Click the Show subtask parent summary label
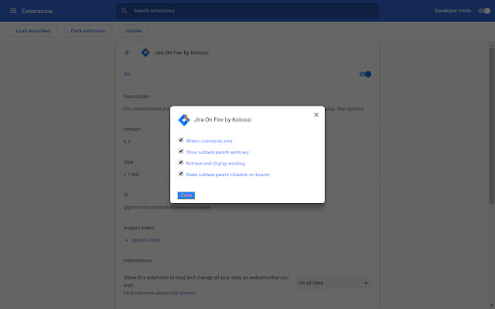 tap(217, 152)
